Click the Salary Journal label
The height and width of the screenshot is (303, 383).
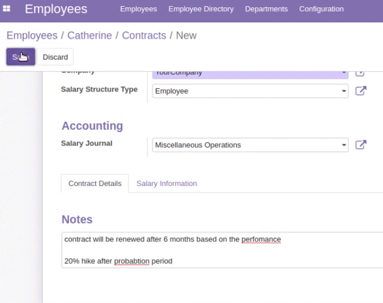pos(86,143)
